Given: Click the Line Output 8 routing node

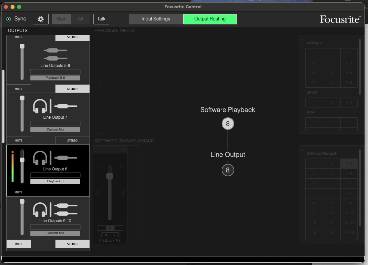Looking at the screenshot, I should tap(228, 170).
